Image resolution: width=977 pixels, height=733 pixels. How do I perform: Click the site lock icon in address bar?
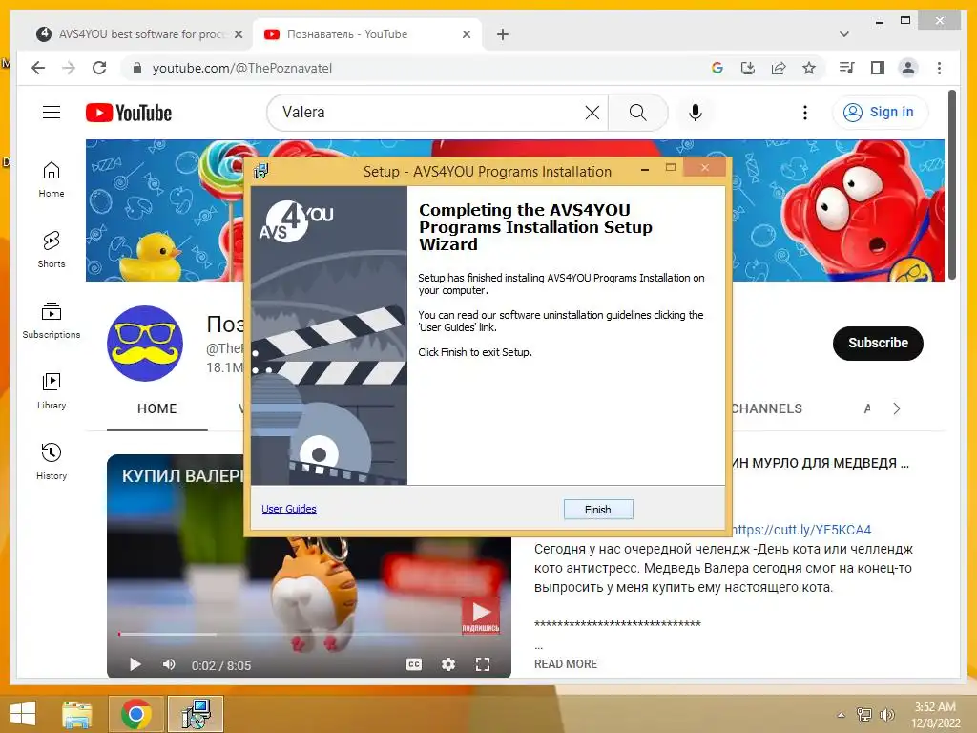click(137, 68)
